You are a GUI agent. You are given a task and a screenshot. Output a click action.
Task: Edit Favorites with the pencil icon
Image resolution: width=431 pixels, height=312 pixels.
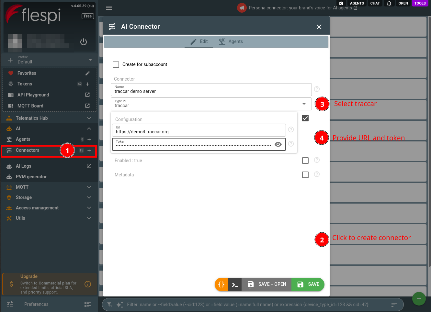click(87, 73)
